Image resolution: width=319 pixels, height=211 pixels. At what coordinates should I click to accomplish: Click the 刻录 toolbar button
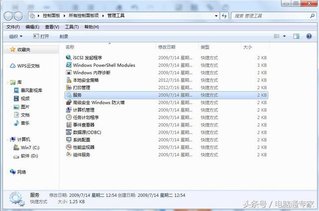(x=64, y=36)
